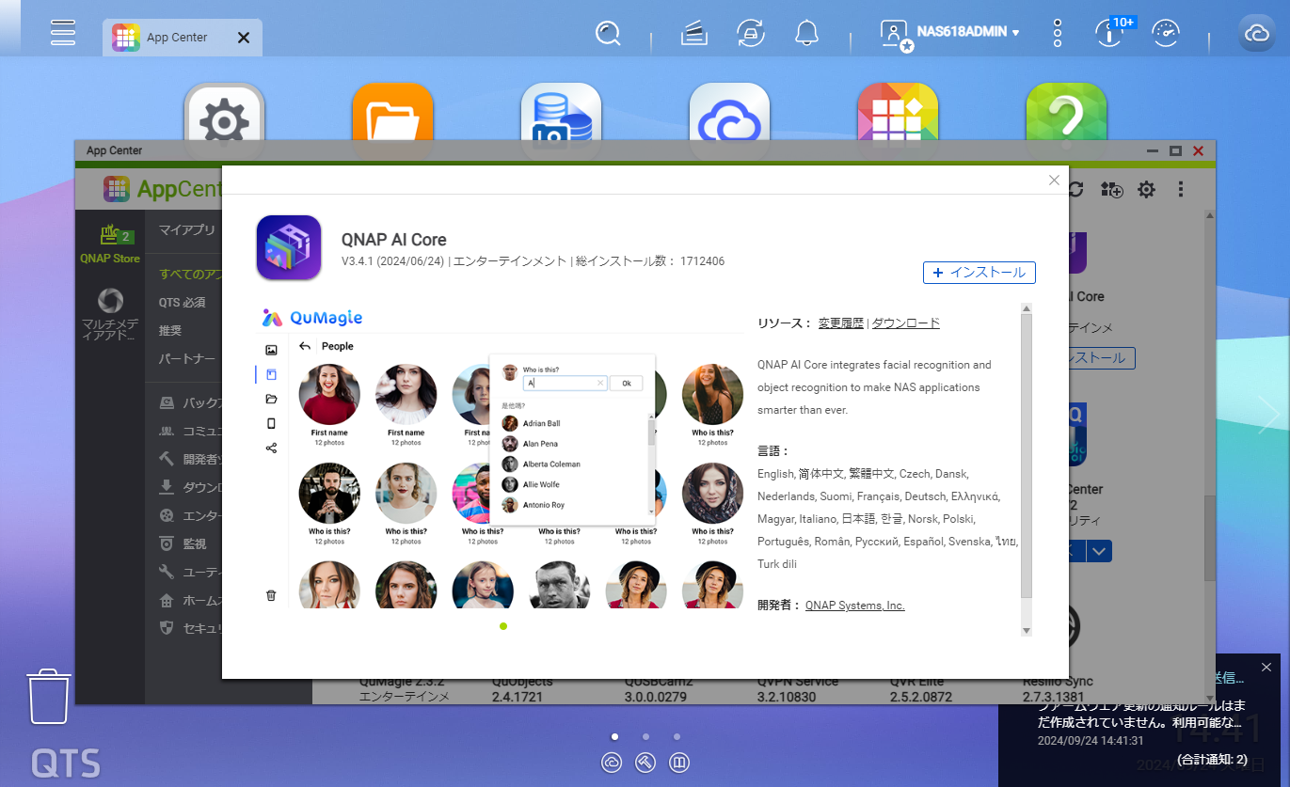Open the three-dot more options menu in top bar
The width and height of the screenshot is (1290, 787).
(x=1058, y=34)
